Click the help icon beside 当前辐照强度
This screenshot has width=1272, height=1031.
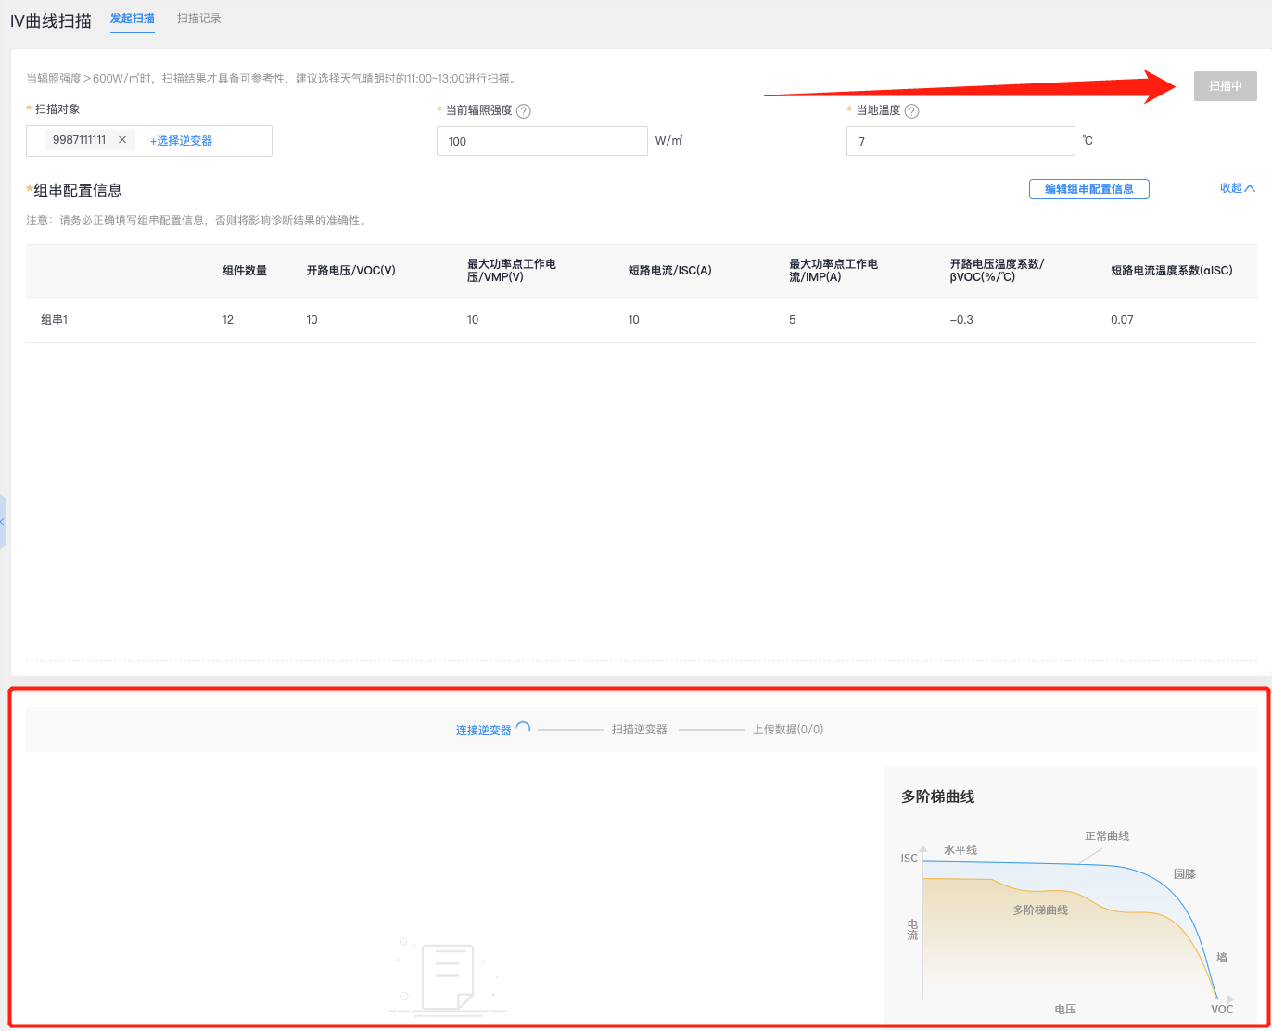pyautogui.click(x=524, y=111)
